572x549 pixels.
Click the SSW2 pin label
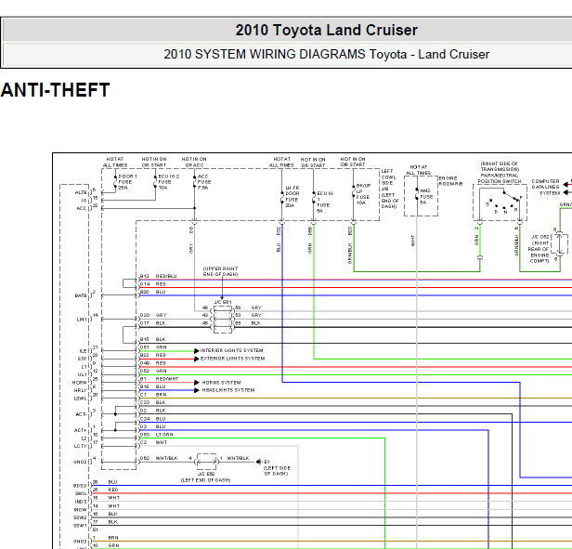[x=80, y=517]
